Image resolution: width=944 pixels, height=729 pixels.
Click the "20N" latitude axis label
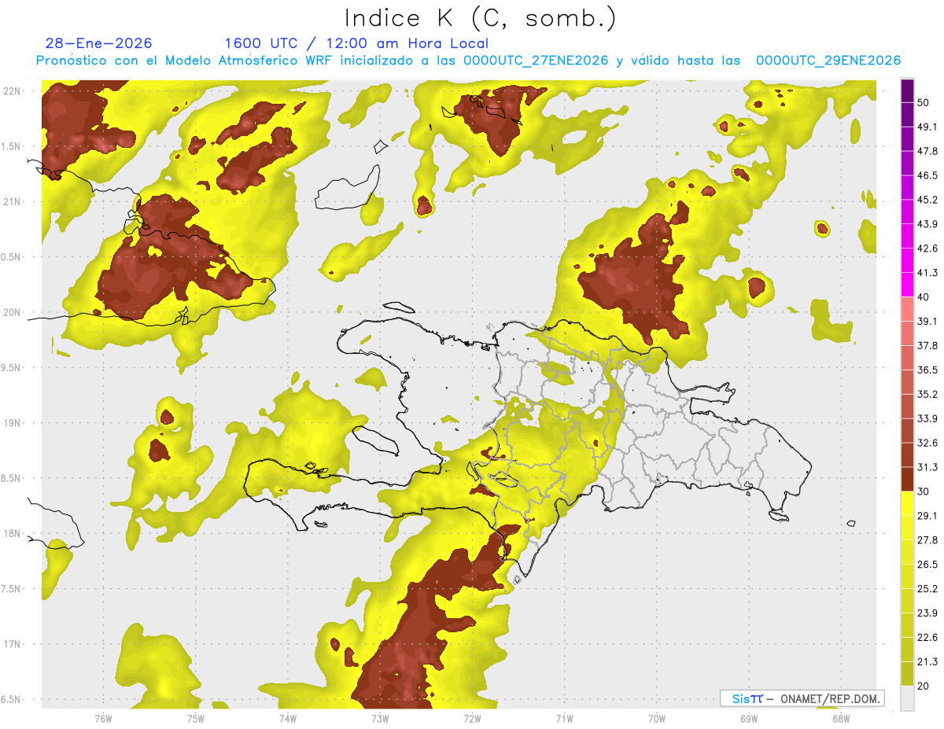pos(13,312)
